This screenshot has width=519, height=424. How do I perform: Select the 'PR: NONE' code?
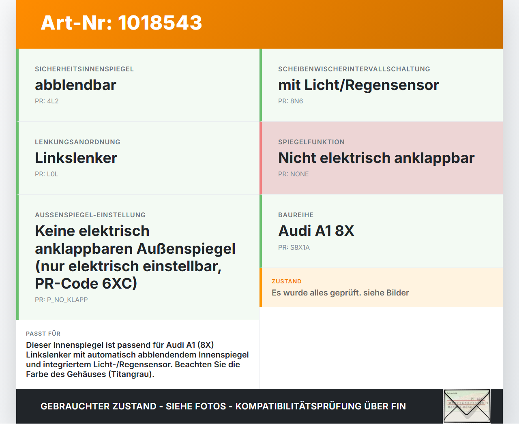294,174
